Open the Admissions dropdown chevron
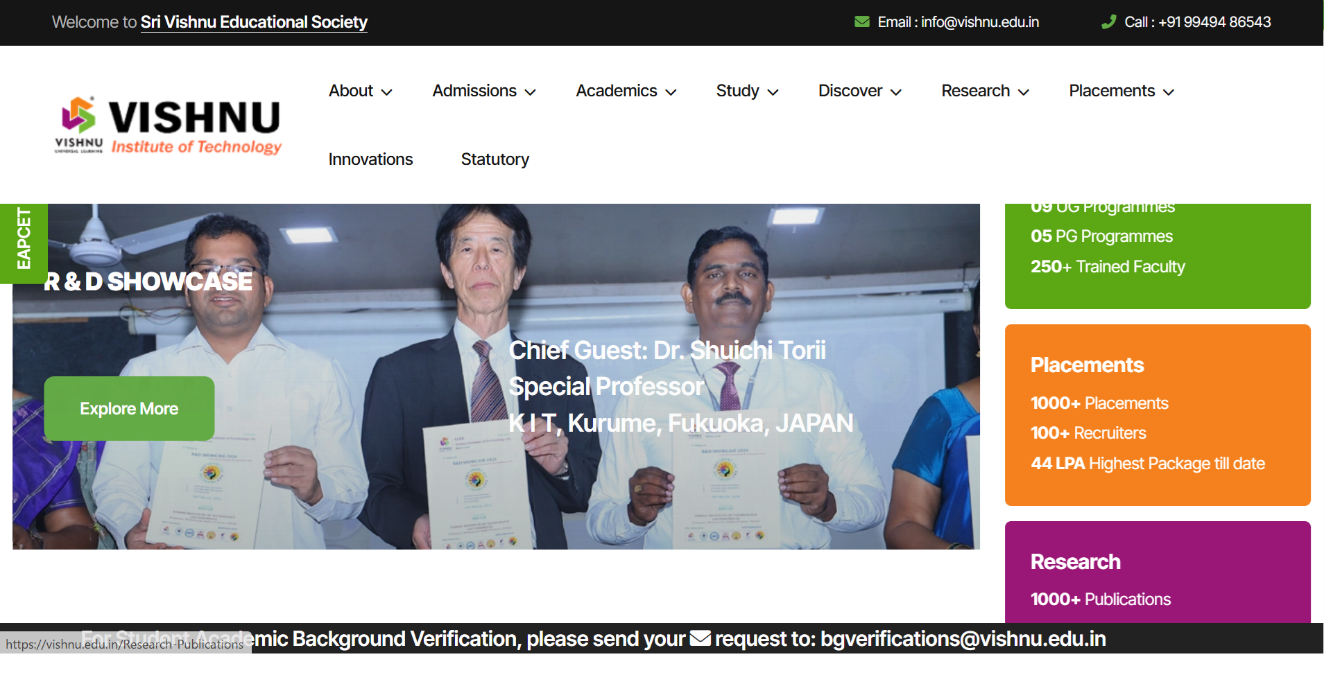The width and height of the screenshot is (1324, 693). pos(531,92)
